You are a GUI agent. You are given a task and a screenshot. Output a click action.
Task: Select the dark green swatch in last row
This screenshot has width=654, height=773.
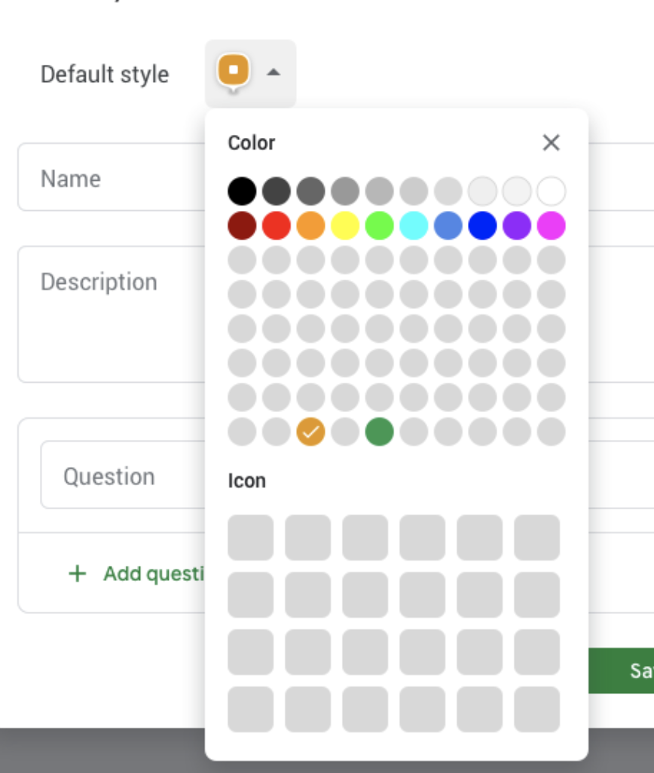[380, 432]
